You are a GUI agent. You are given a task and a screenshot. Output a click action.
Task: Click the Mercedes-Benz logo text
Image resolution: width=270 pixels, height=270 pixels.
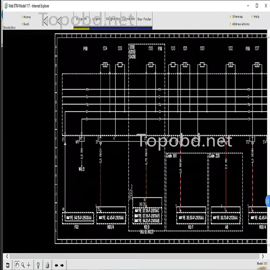click(9, 28)
